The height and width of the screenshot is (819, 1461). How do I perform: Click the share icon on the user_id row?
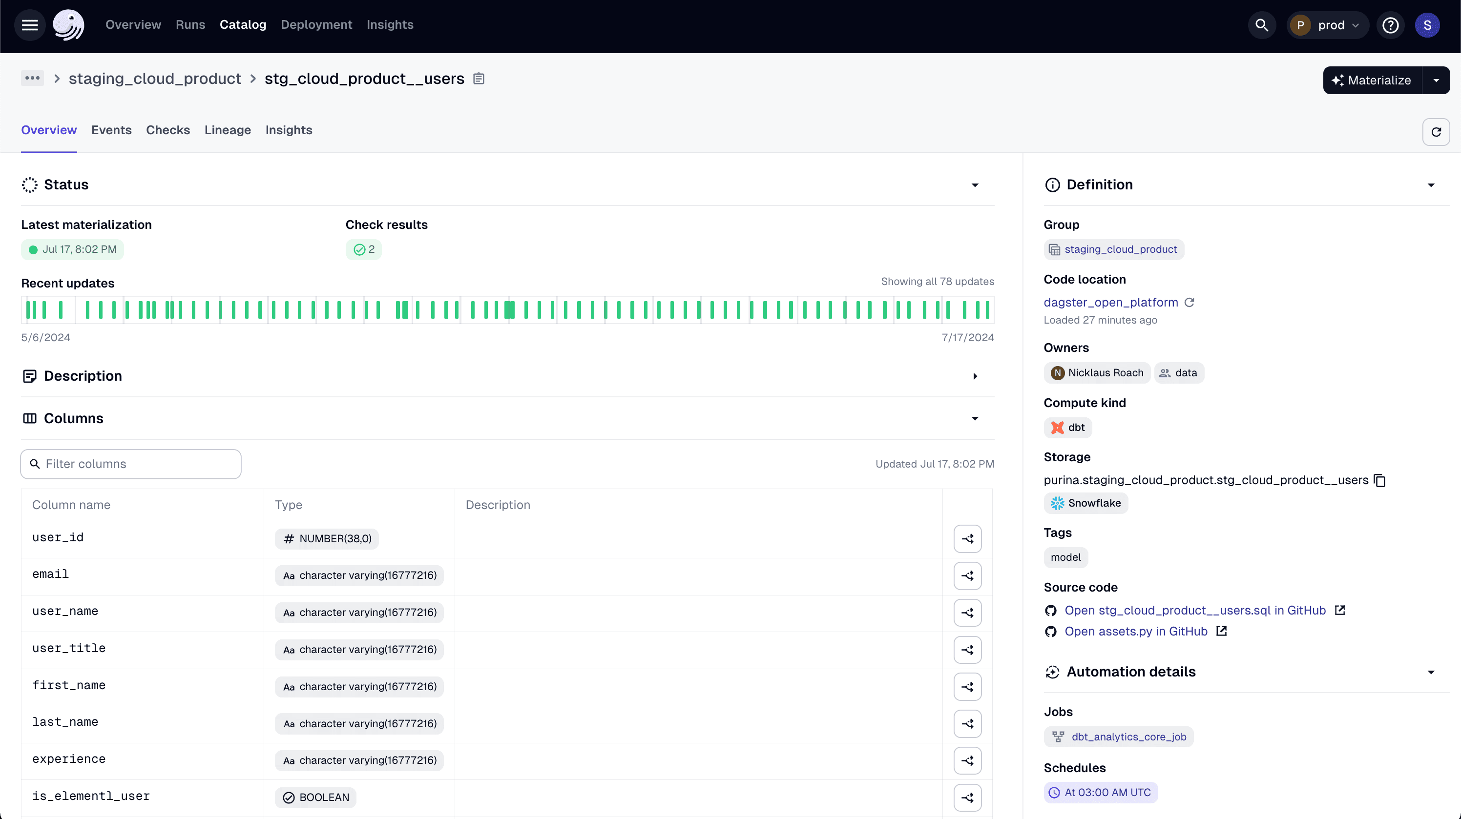[x=968, y=538]
